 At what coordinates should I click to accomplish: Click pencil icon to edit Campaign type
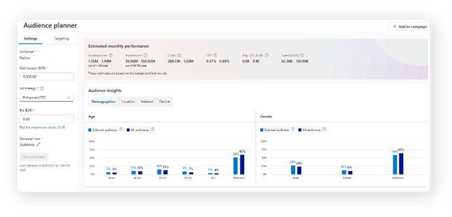point(38,145)
